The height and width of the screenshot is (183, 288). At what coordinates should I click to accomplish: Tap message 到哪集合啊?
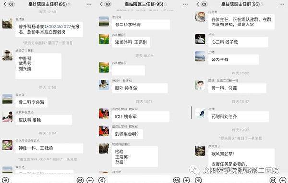[127, 134]
